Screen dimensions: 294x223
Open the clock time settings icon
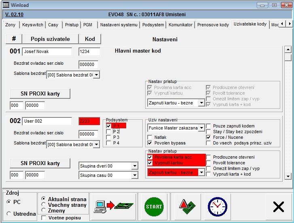(218, 206)
